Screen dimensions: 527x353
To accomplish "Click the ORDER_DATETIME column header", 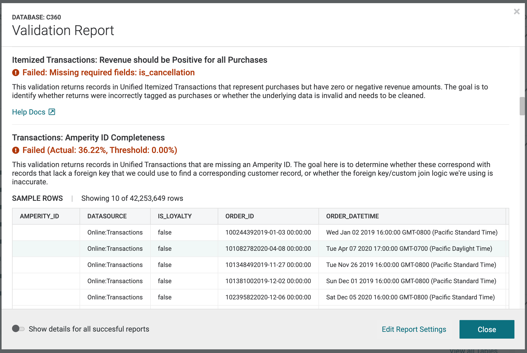I will point(412,216).
